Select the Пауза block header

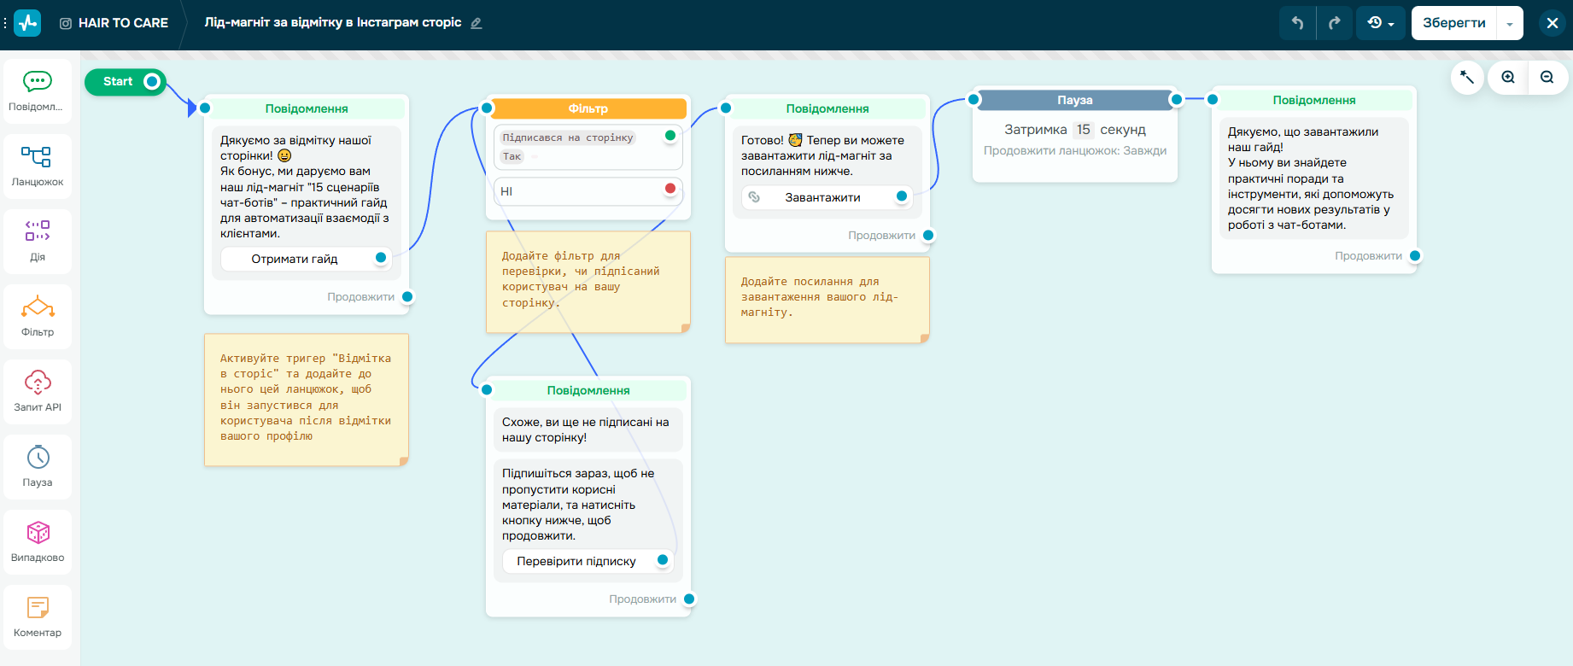click(x=1075, y=100)
